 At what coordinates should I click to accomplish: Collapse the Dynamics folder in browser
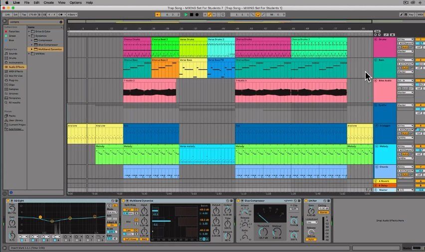coord(30,36)
